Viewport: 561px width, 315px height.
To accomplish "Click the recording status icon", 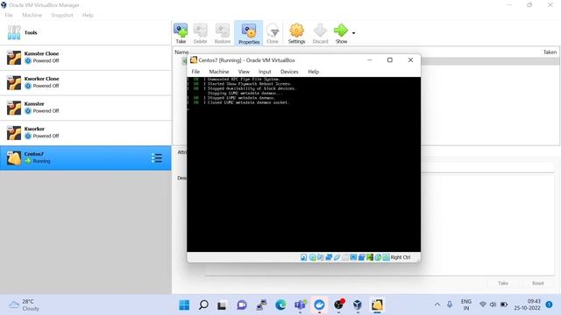I will 362,257.
